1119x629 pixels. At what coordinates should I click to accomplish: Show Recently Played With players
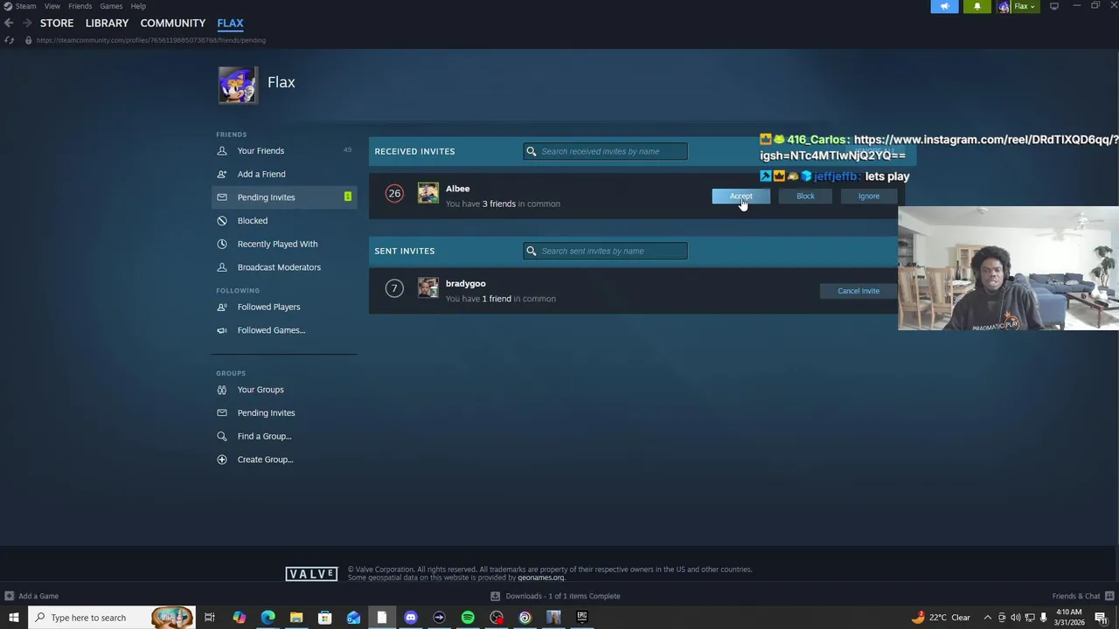(277, 244)
